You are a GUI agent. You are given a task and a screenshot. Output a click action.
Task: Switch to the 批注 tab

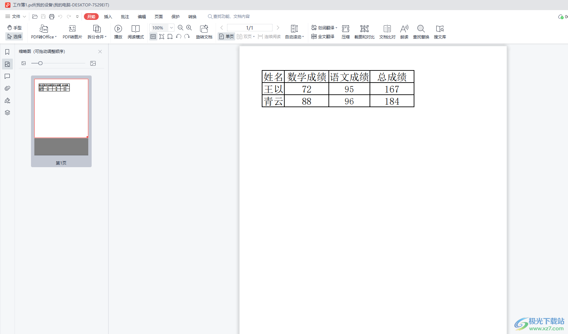(125, 17)
